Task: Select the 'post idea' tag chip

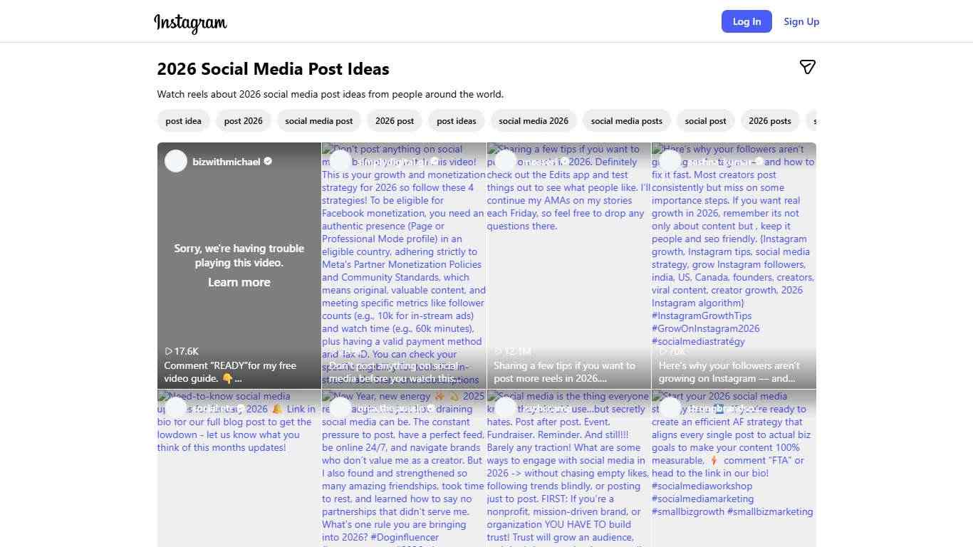Action: [x=183, y=120]
